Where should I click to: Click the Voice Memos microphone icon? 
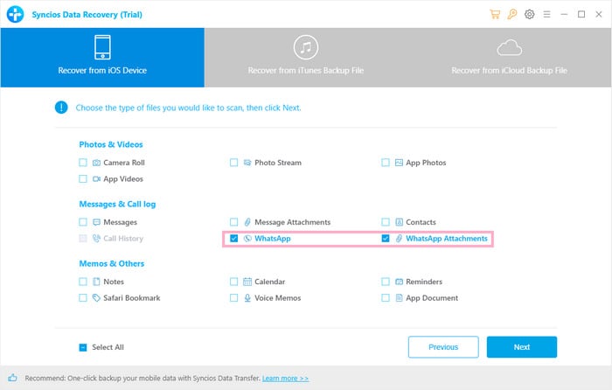click(247, 298)
